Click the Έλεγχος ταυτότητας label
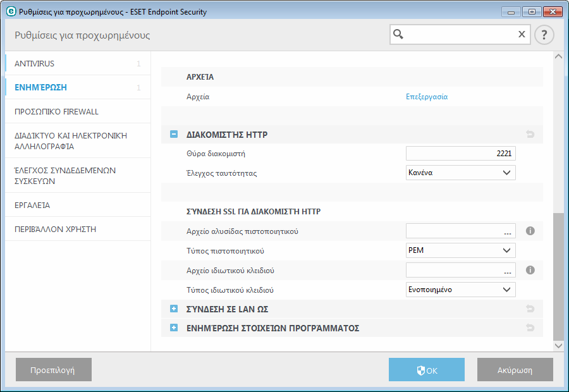This screenshot has width=569, height=392. 222,173
